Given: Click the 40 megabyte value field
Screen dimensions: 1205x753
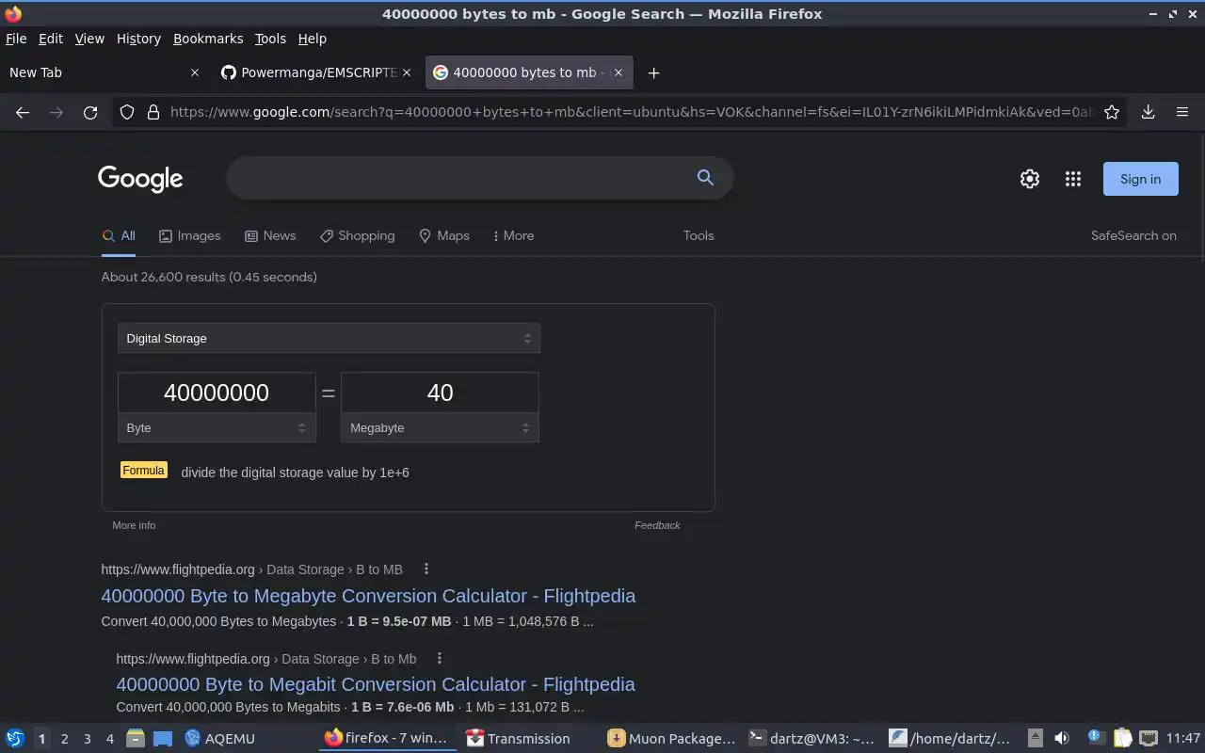Looking at the screenshot, I should click(x=440, y=393).
